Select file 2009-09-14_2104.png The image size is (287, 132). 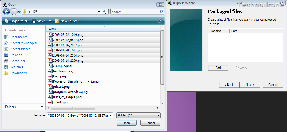point(103,55)
